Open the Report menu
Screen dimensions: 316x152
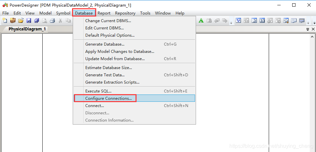(104, 13)
